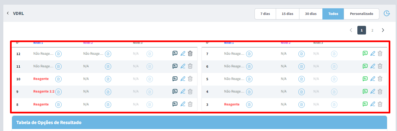Open green comment icon for row 5

[x=365, y=79]
